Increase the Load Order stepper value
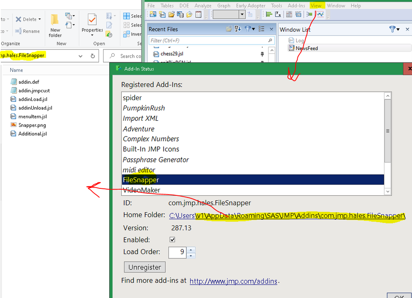This screenshot has width=412, height=298. [191, 249]
